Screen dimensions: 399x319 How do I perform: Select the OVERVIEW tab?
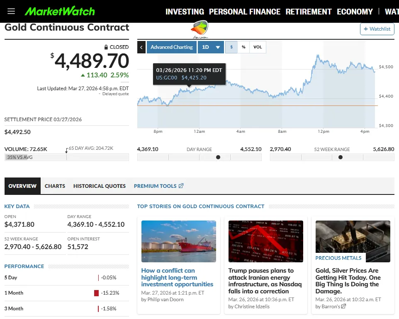click(x=22, y=186)
